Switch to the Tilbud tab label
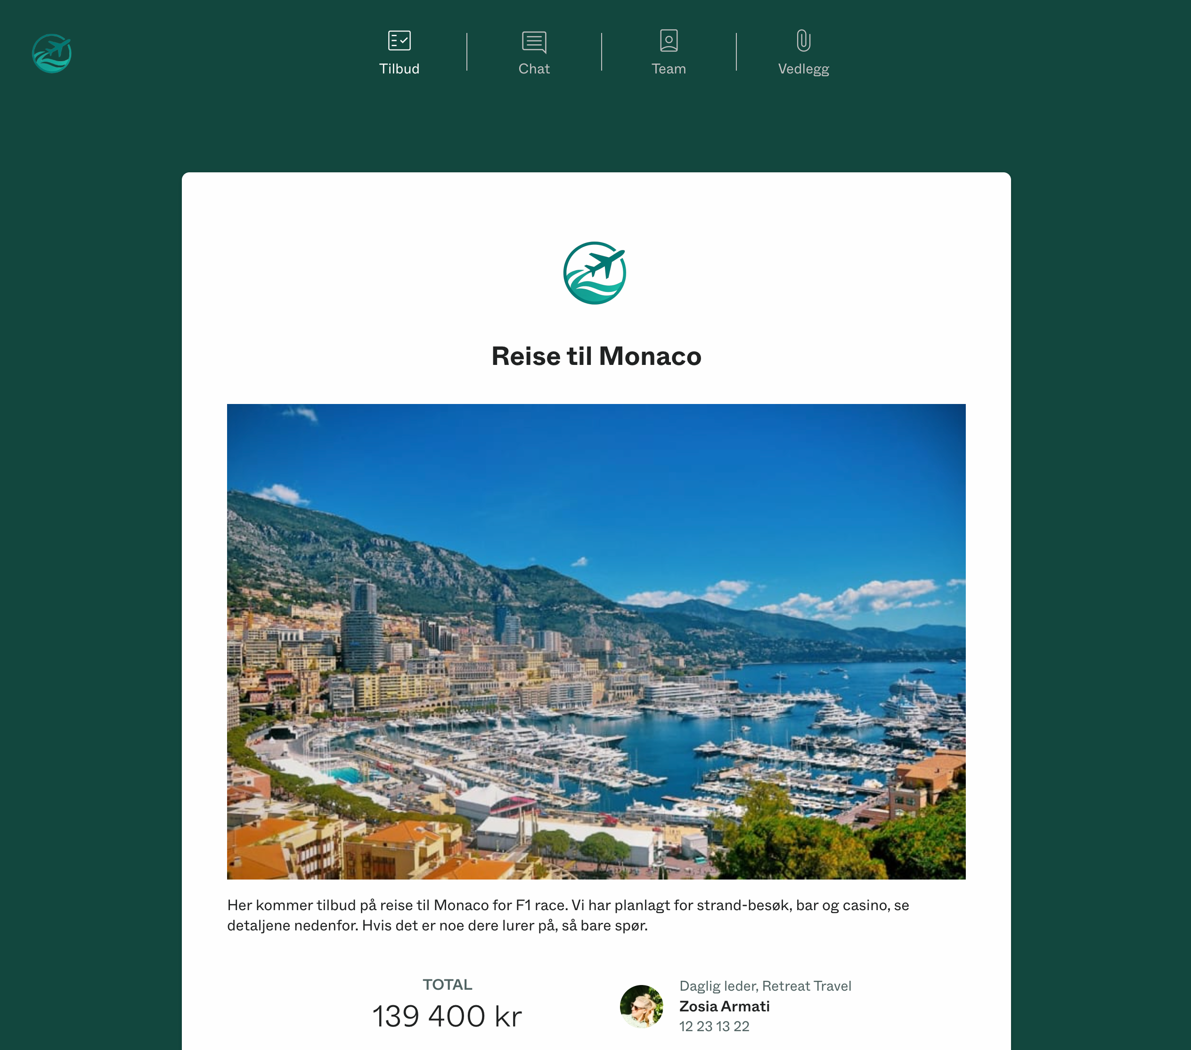The height and width of the screenshot is (1050, 1191). (399, 69)
